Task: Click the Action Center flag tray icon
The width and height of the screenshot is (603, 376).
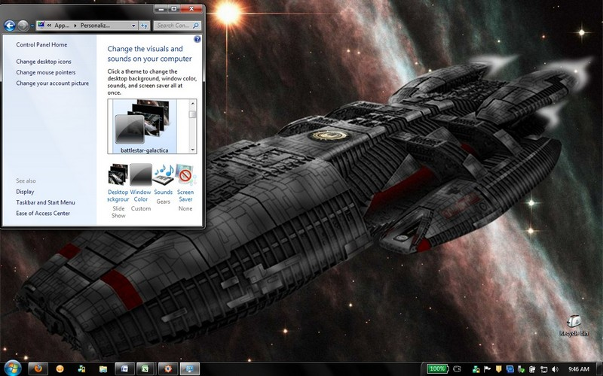Action: tap(487, 369)
